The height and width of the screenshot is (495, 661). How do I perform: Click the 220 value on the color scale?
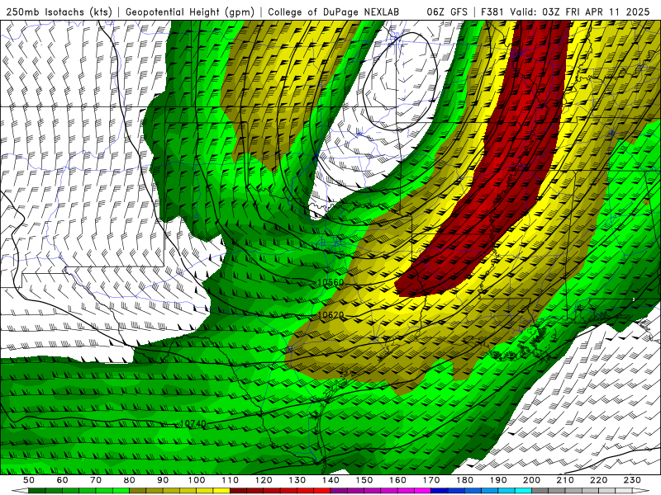click(x=598, y=480)
